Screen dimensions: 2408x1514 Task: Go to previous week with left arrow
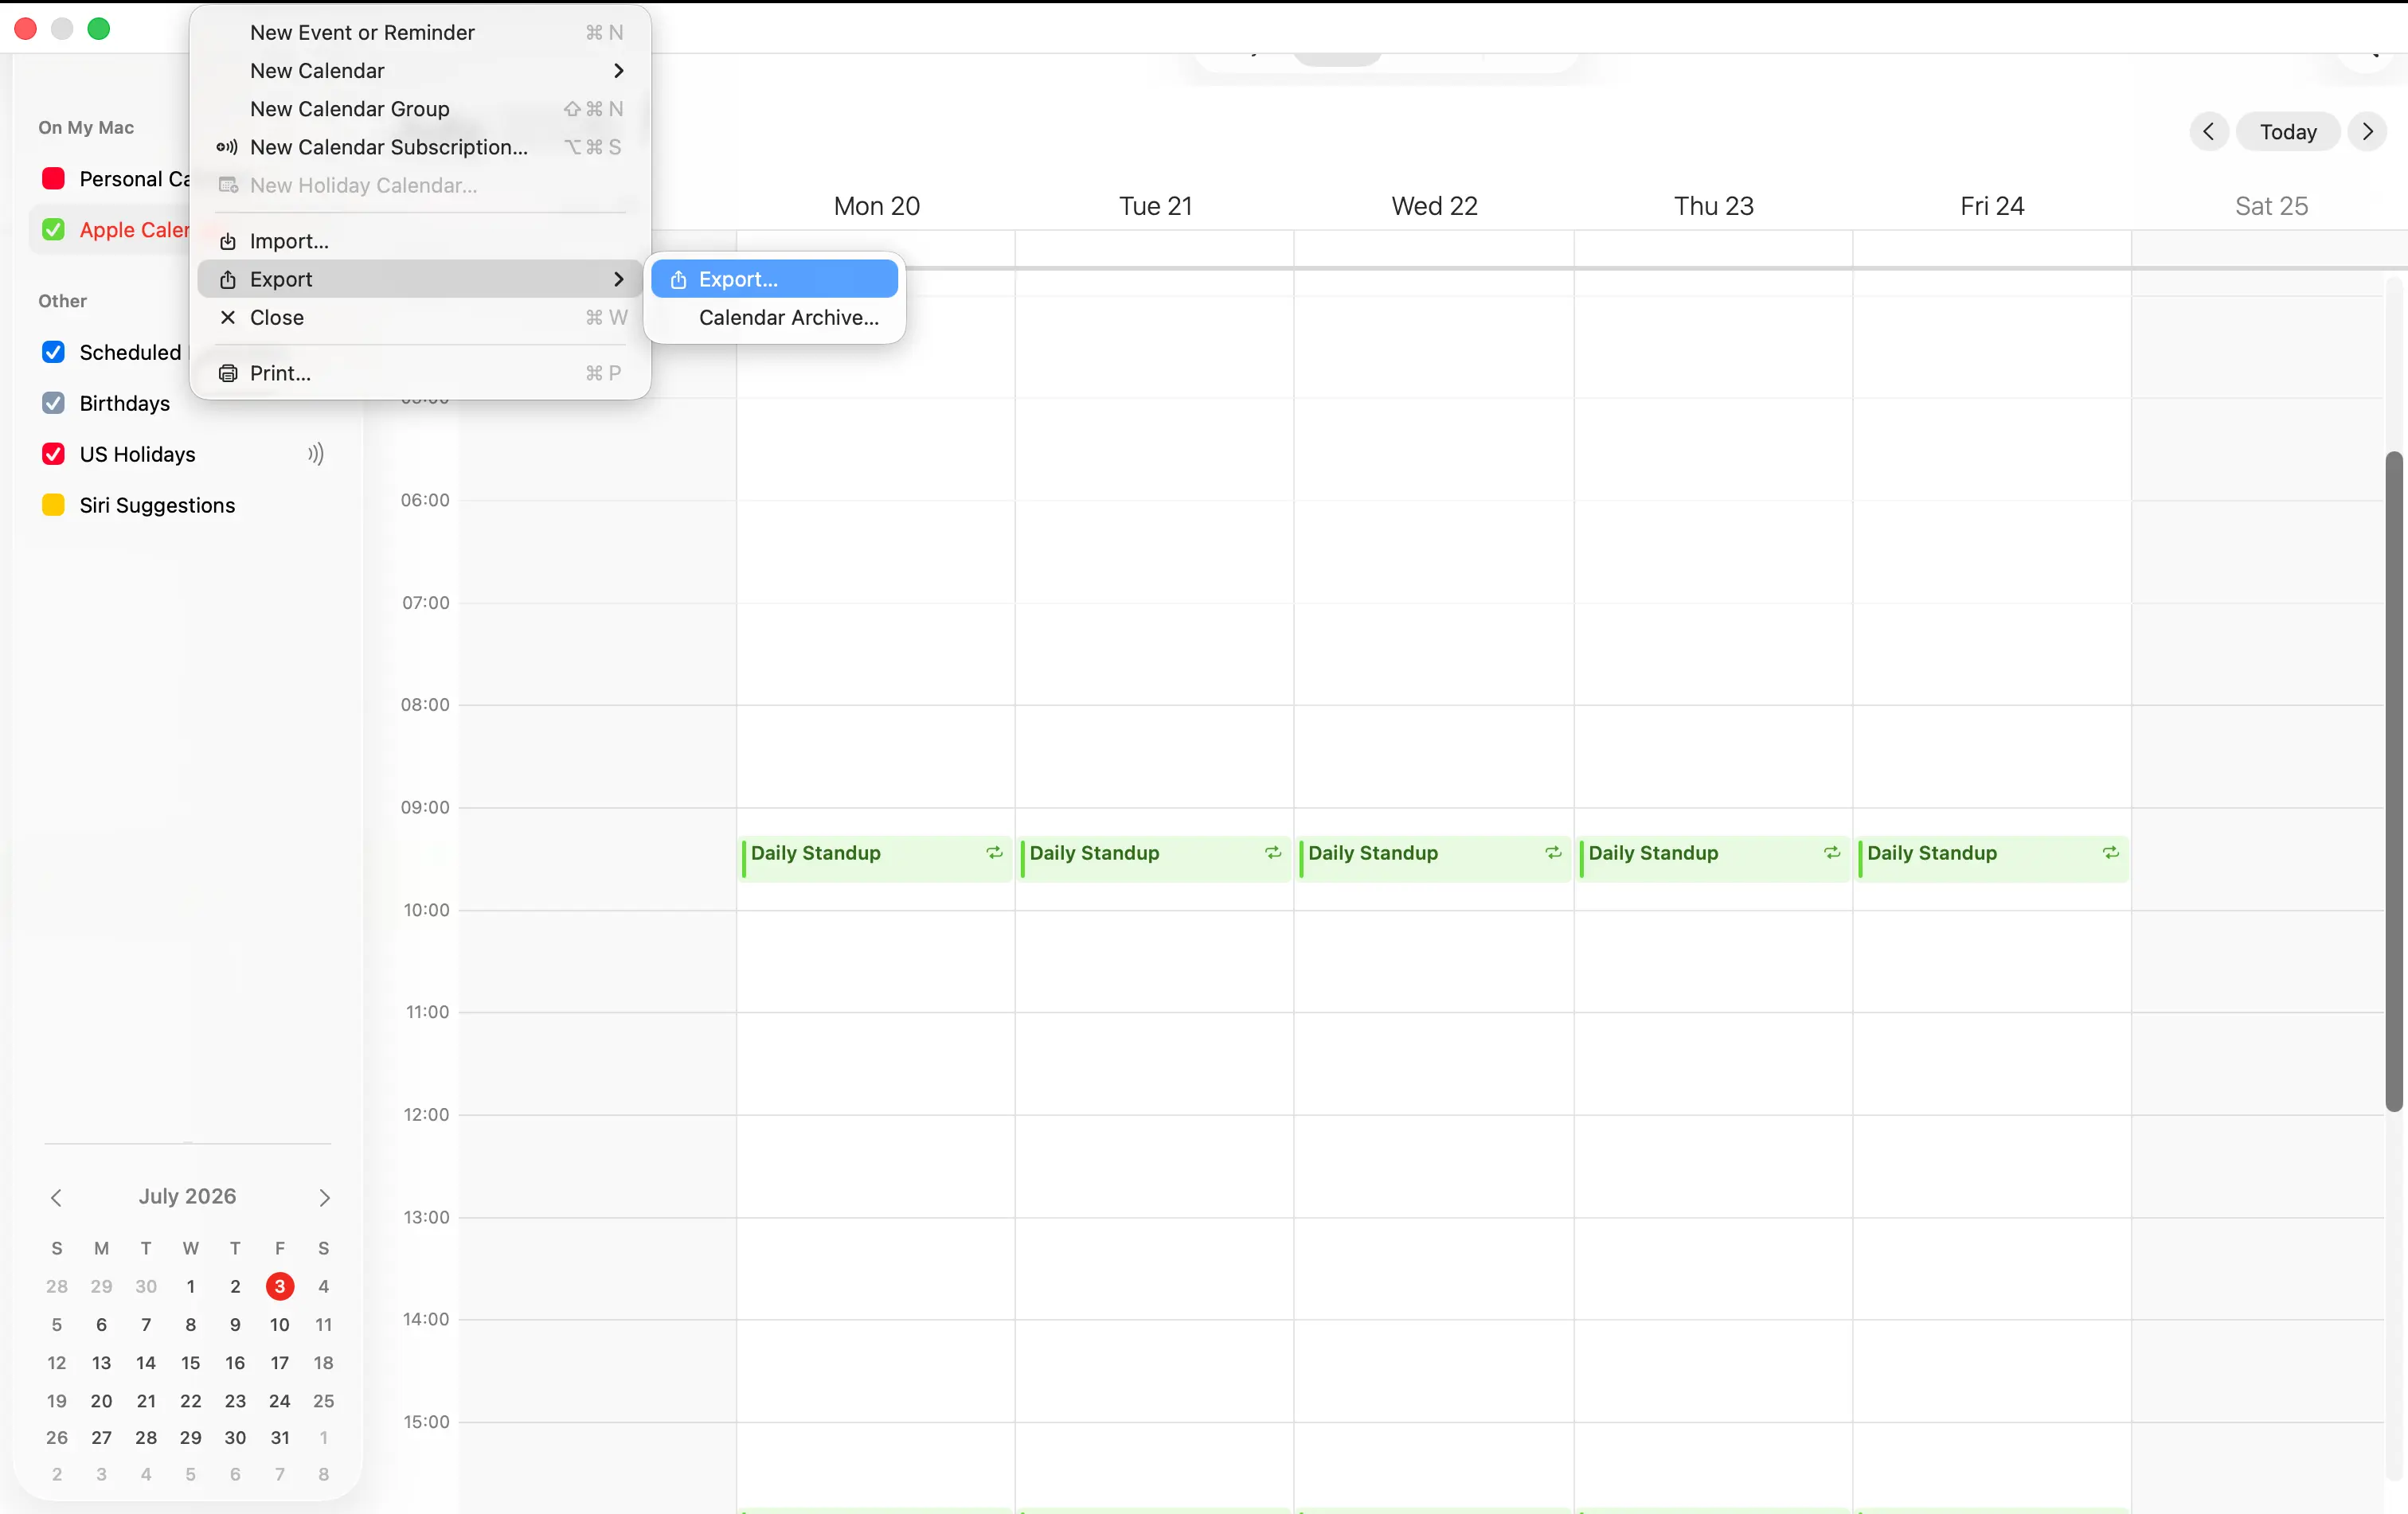coord(2209,132)
